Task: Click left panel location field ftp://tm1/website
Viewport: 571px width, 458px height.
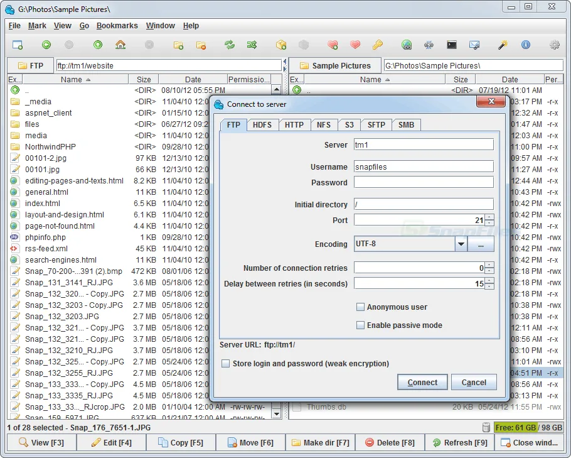Action: tap(169, 65)
